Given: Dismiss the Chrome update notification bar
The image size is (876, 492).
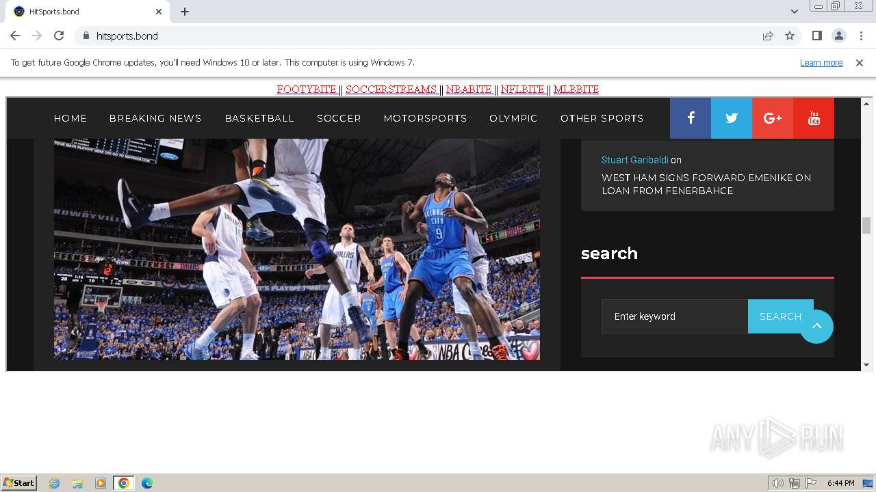Looking at the screenshot, I should 860,63.
